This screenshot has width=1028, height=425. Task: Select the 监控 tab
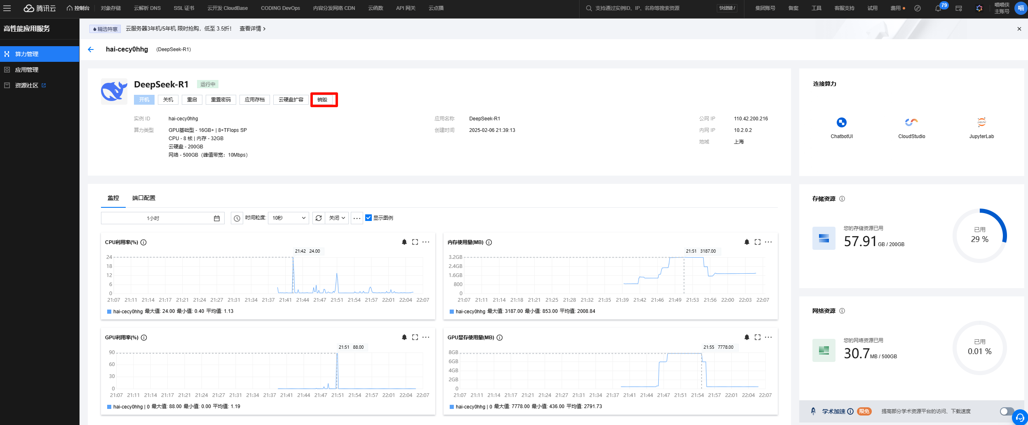[x=113, y=198]
